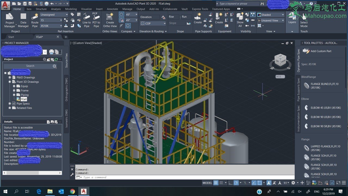The image size is (348, 196).
Task: Toggle drawing grid display in status bar
Action: click(216, 183)
